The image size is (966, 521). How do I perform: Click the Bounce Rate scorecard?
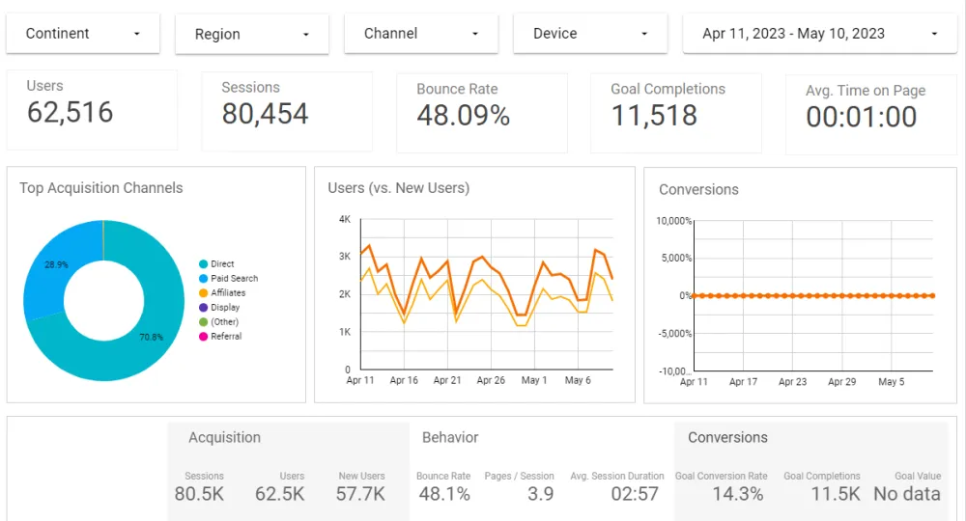[481, 111]
